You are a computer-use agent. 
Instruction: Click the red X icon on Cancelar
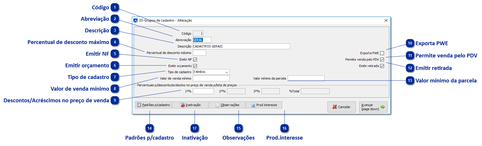[335, 107]
